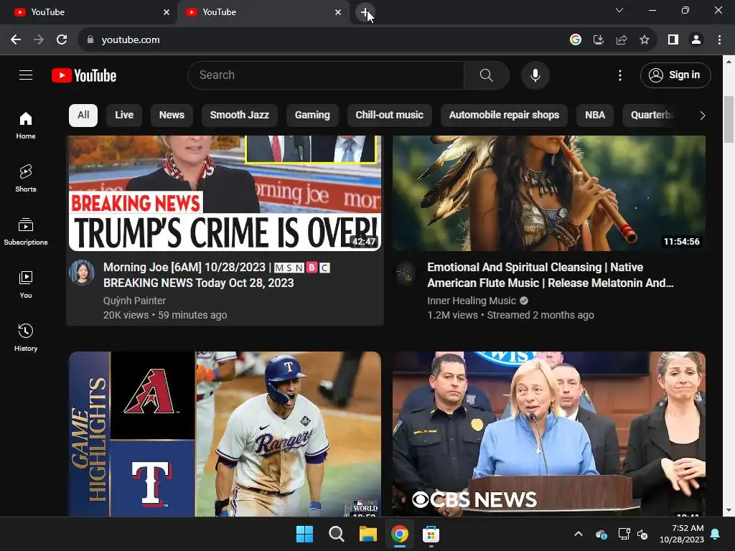This screenshot has width=735, height=551.
Task: Open Microsoft Store from taskbar
Action: [x=431, y=534]
